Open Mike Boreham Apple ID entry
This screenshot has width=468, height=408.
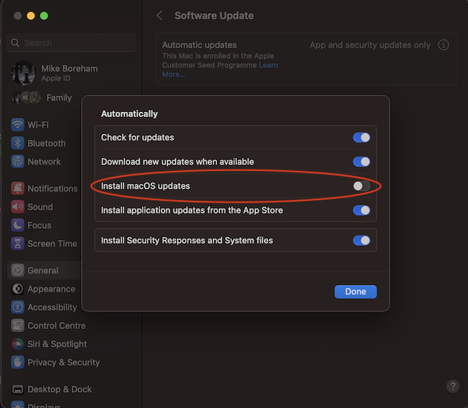[55, 73]
